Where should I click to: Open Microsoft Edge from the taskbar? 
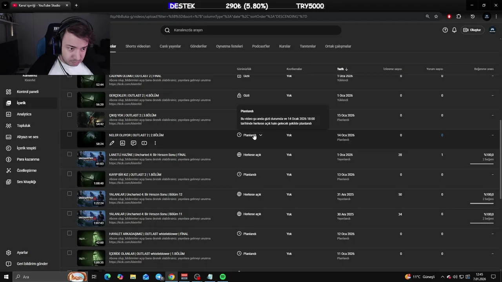coord(107,277)
